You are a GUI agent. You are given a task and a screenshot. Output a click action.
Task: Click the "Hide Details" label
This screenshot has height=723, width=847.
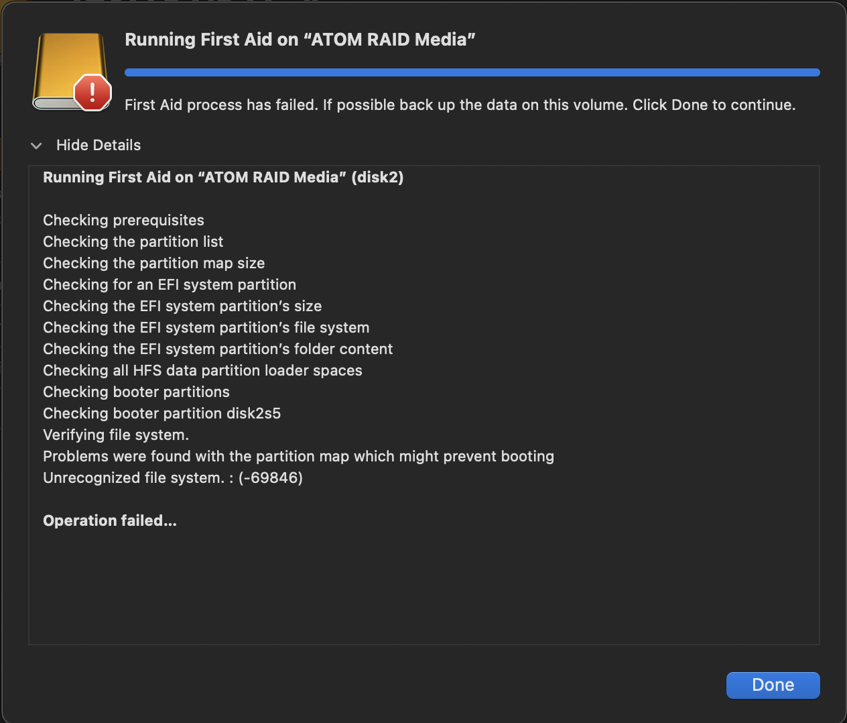tap(99, 146)
